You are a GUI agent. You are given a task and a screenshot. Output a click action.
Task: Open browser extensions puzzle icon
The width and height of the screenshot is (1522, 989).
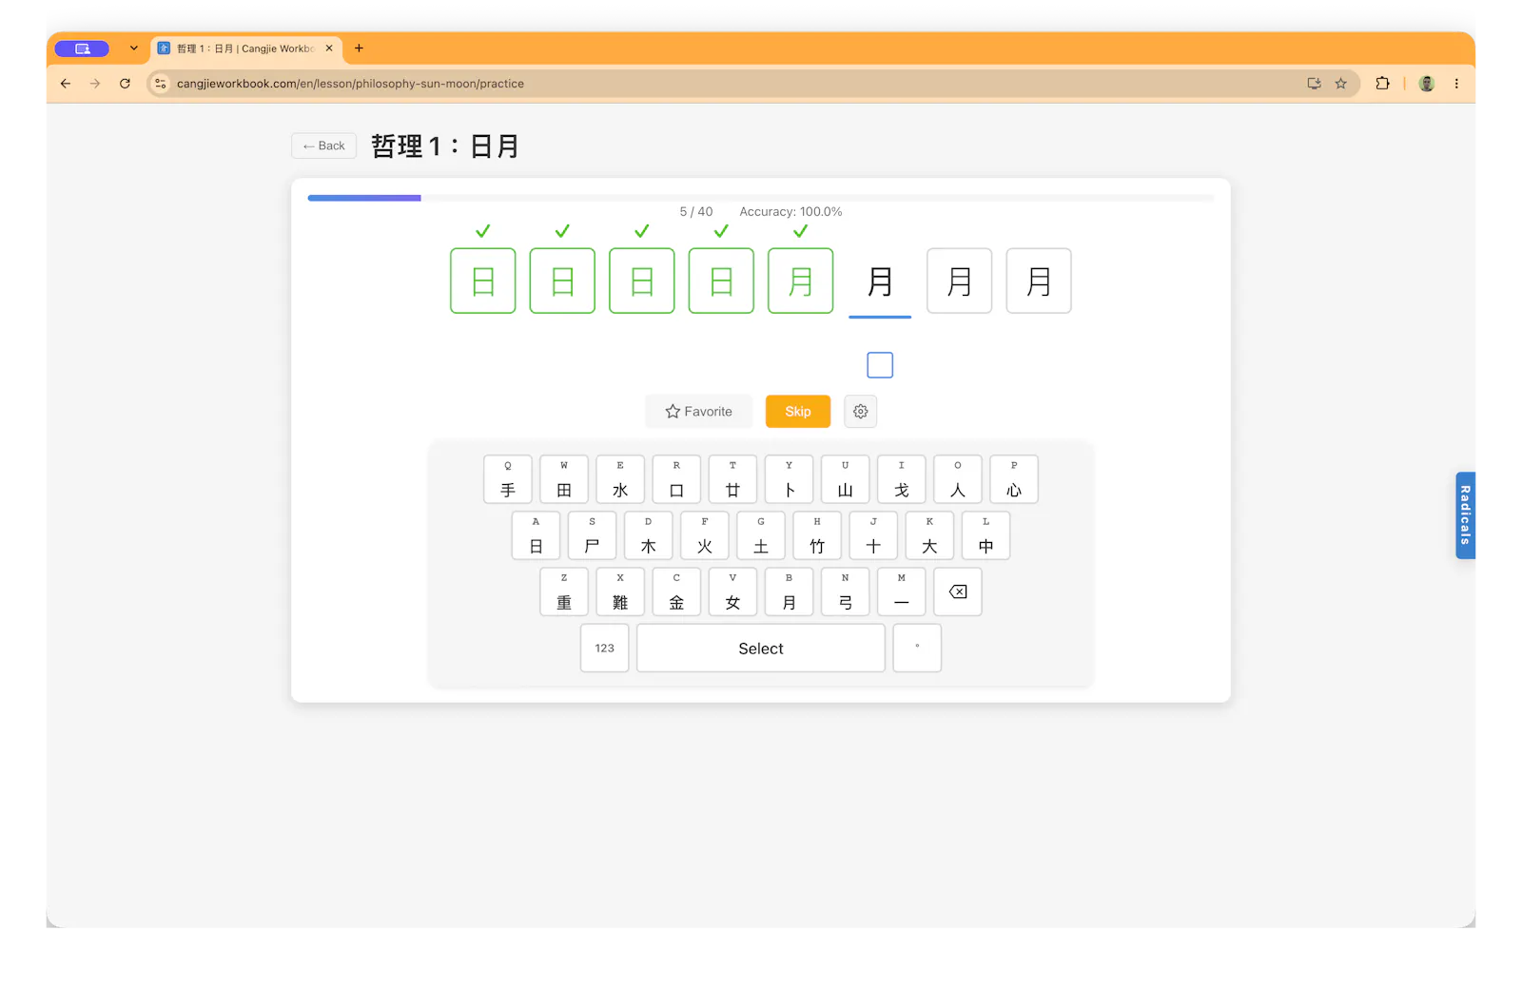(x=1382, y=84)
